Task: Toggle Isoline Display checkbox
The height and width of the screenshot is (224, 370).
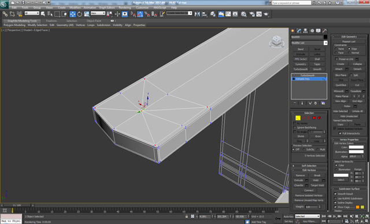Action: pyautogui.click(x=335, y=203)
